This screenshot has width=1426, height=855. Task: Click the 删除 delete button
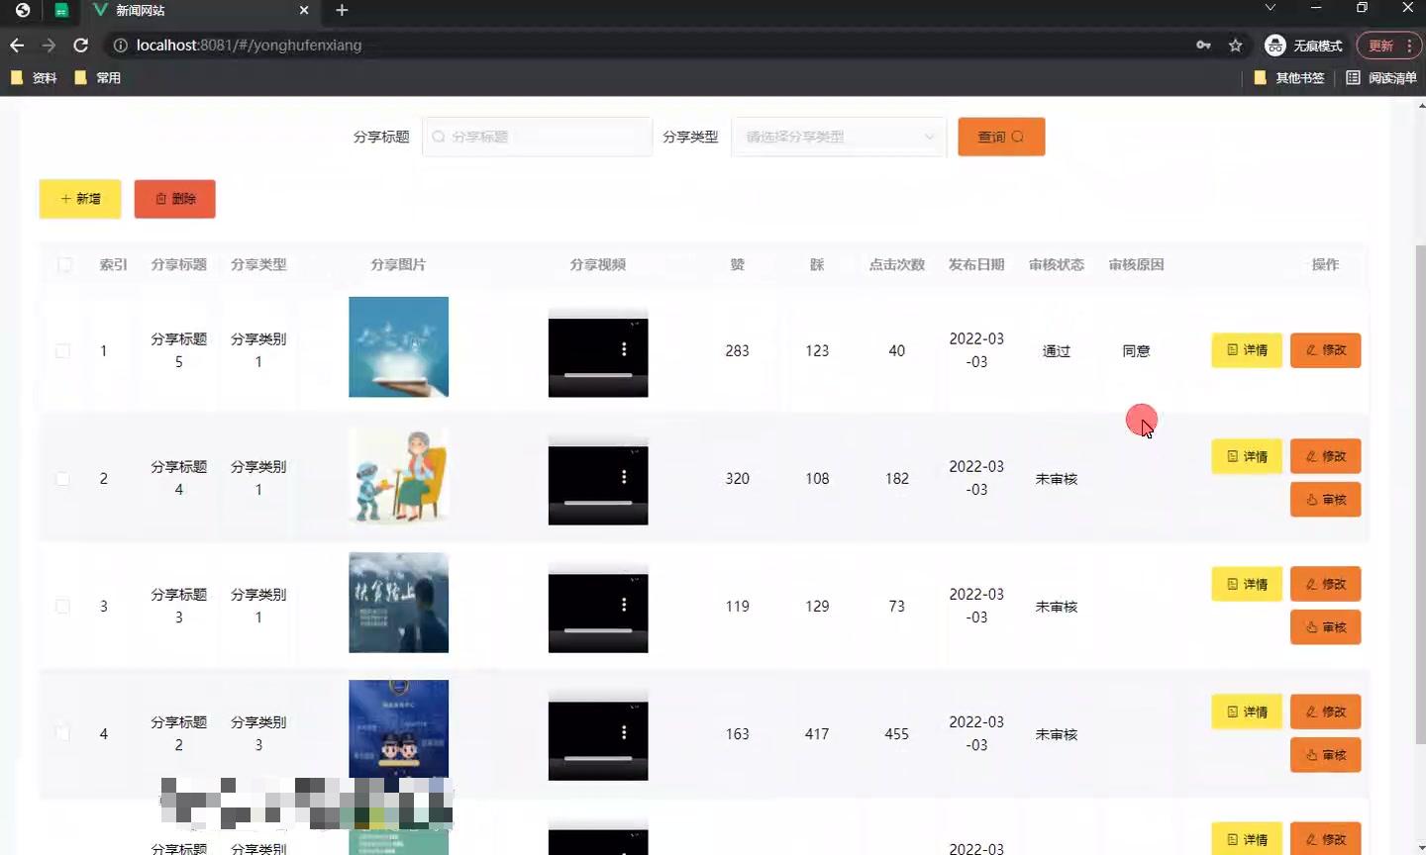point(175,199)
